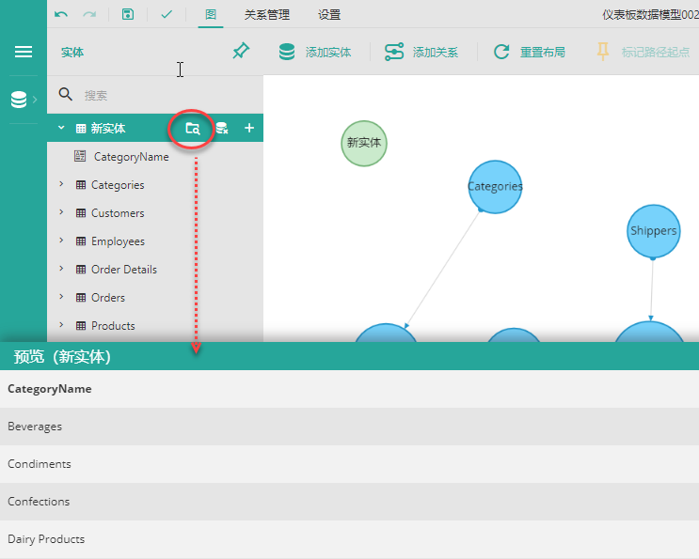Image resolution: width=699 pixels, height=559 pixels.
Task: Open the 设置 tab
Action: (329, 15)
